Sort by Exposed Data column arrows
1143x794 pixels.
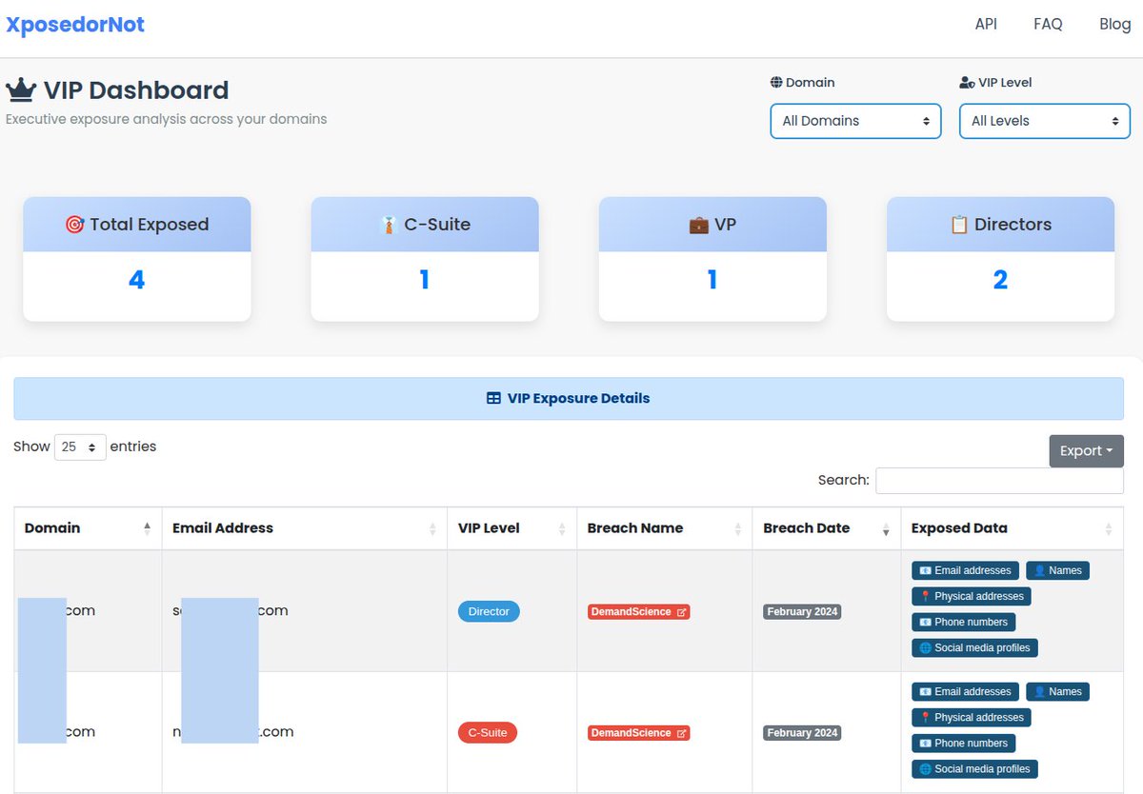(x=1109, y=528)
